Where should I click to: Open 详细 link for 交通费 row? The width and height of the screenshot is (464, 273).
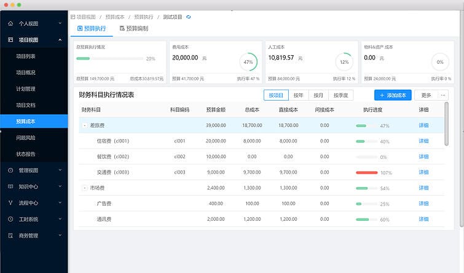point(423,172)
